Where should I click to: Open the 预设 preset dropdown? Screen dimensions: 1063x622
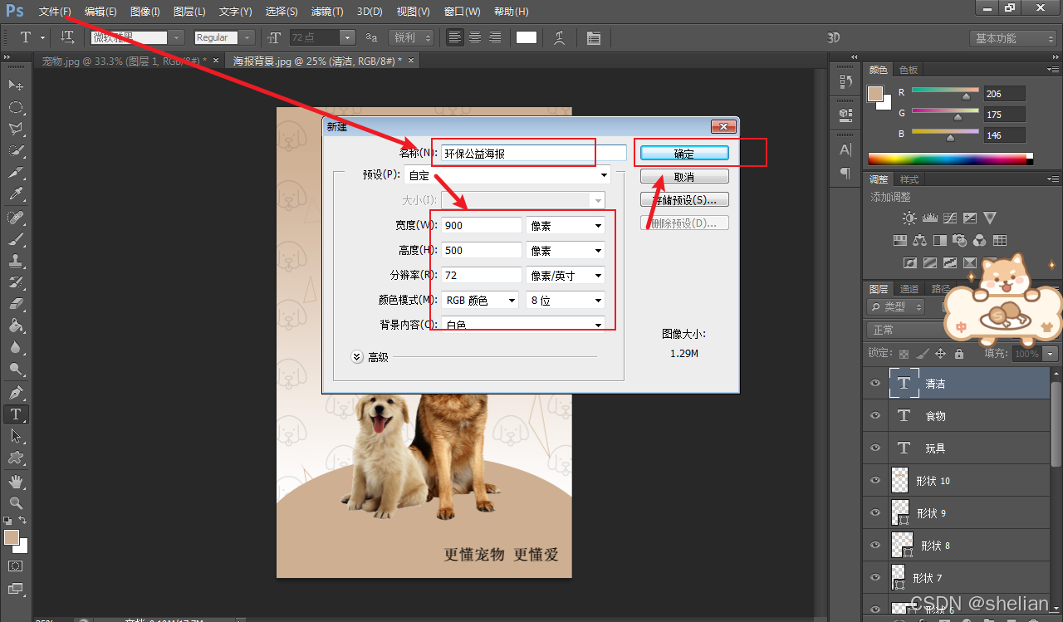[507, 175]
